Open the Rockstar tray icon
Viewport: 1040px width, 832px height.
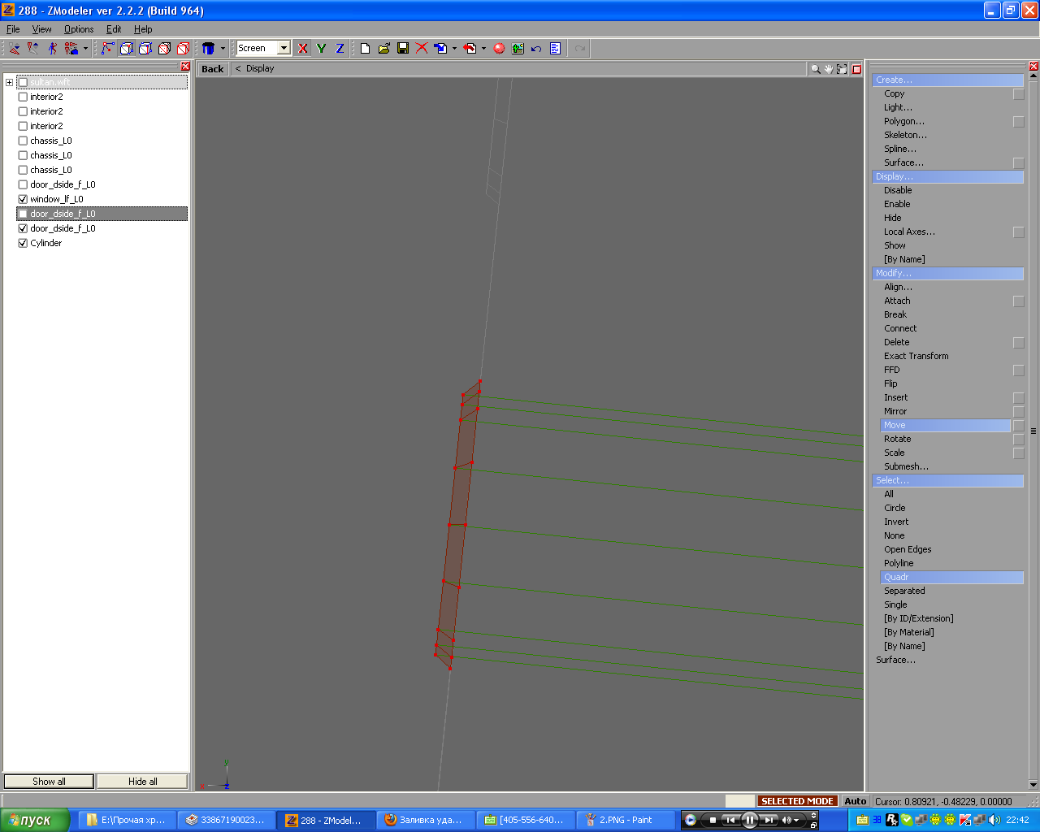click(x=891, y=820)
